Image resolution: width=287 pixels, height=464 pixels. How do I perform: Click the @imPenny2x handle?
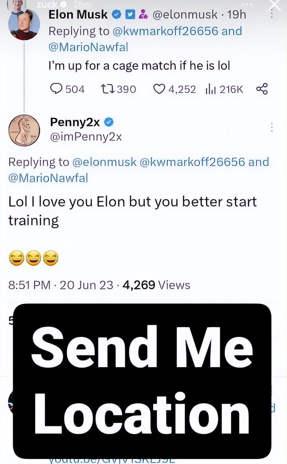pos(86,137)
